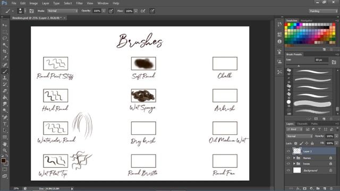
Task: Toggle the Brush panel from options bar
Action: point(32,11)
